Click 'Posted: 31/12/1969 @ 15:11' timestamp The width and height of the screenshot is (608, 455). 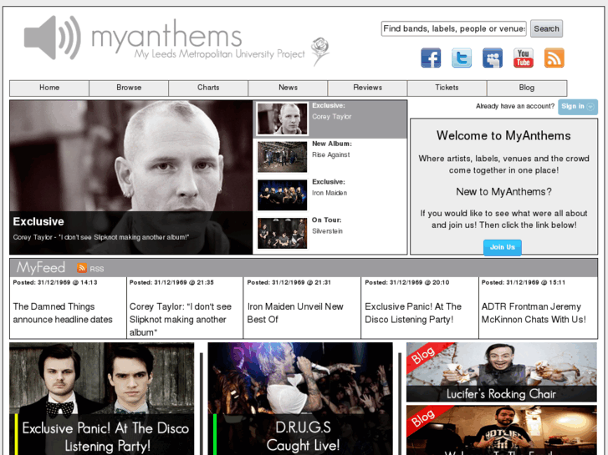pyautogui.click(x=524, y=283)
